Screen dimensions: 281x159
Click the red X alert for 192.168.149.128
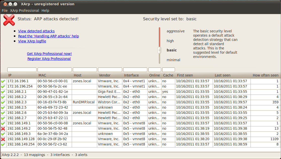tap(3, 139)
